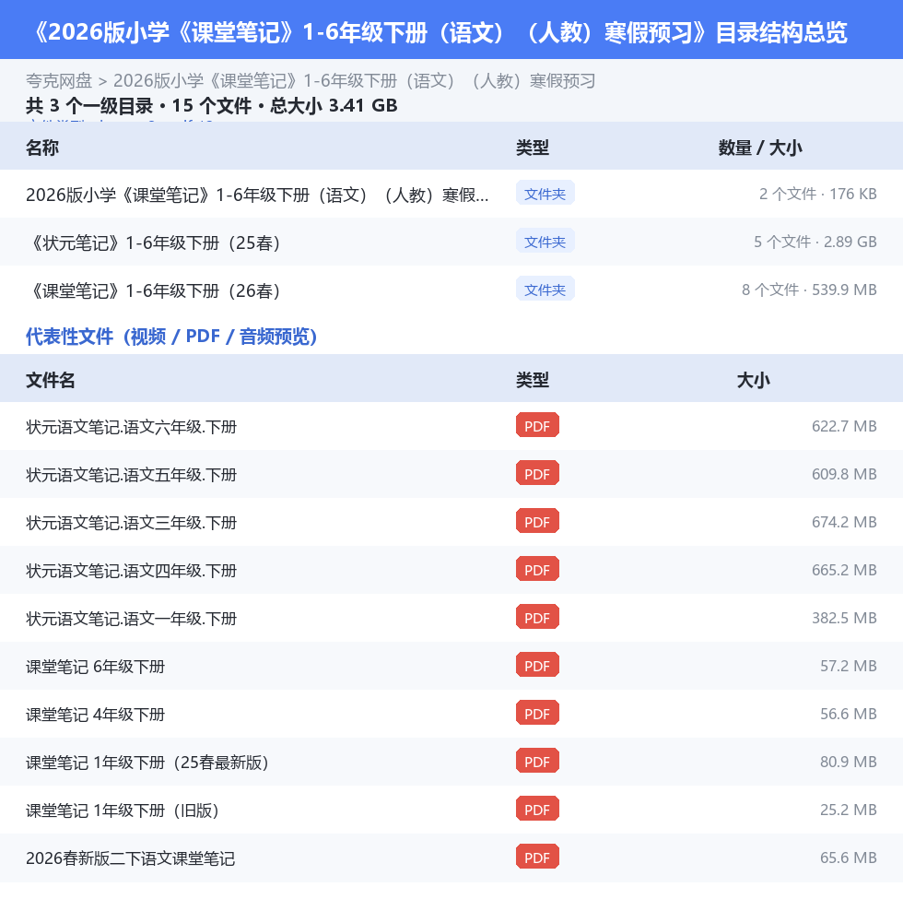903x911 pixels.
Task: Open folder 《课堂笔记》1-6年级下册（26春）
Action: pyautogui.click(x=153, y=290)
